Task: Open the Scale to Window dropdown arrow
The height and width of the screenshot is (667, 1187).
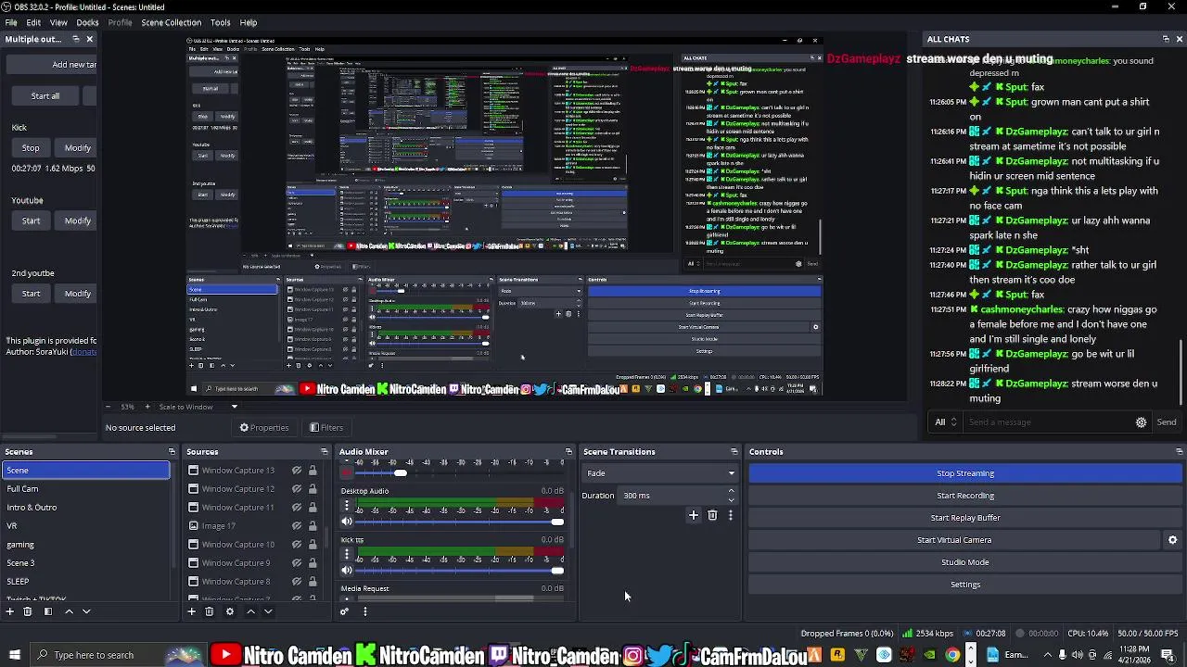Action: coord(234,407)
